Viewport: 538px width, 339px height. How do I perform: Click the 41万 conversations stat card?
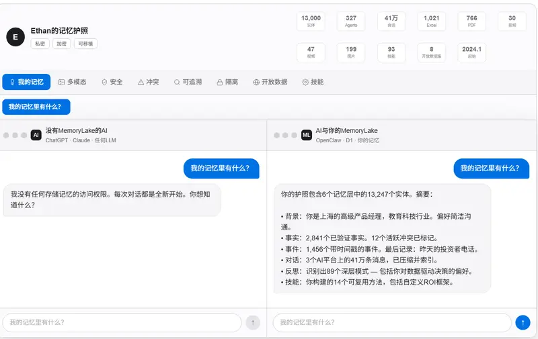tap(391, 21)
